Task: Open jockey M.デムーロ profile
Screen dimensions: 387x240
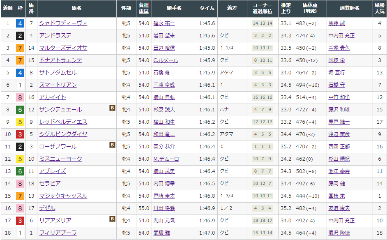Action: (166, 159)
